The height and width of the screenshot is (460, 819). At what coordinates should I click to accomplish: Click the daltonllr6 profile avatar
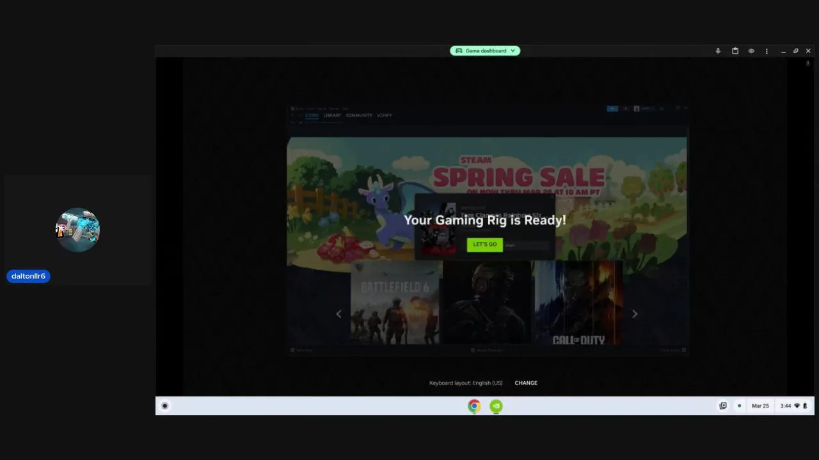77,229
